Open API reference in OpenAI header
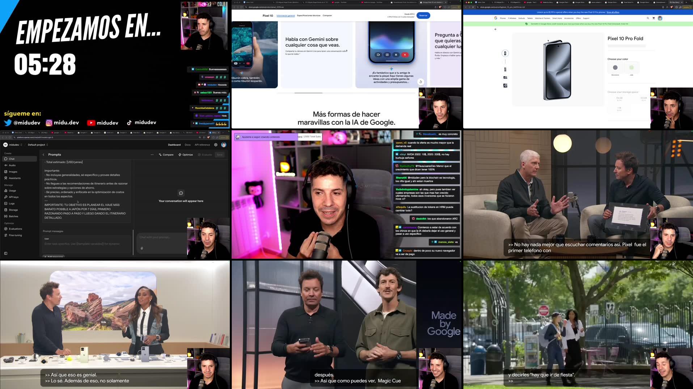Viewport: 693px width, 389px height. [x=202, y=145]
